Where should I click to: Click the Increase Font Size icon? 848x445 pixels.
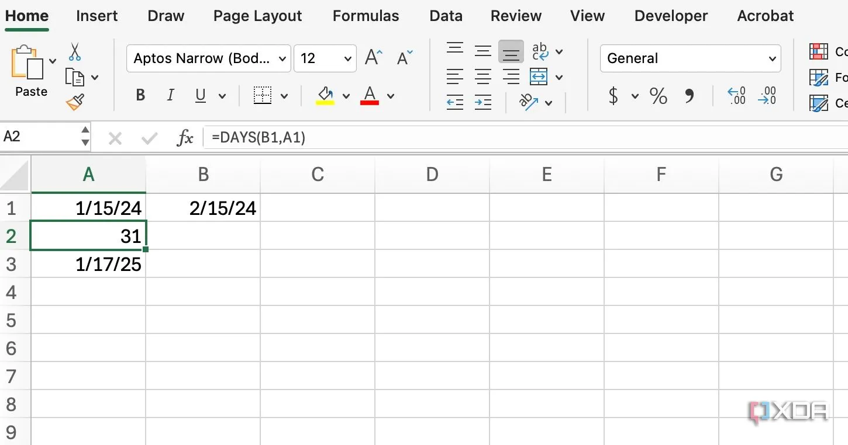[373, 58]
